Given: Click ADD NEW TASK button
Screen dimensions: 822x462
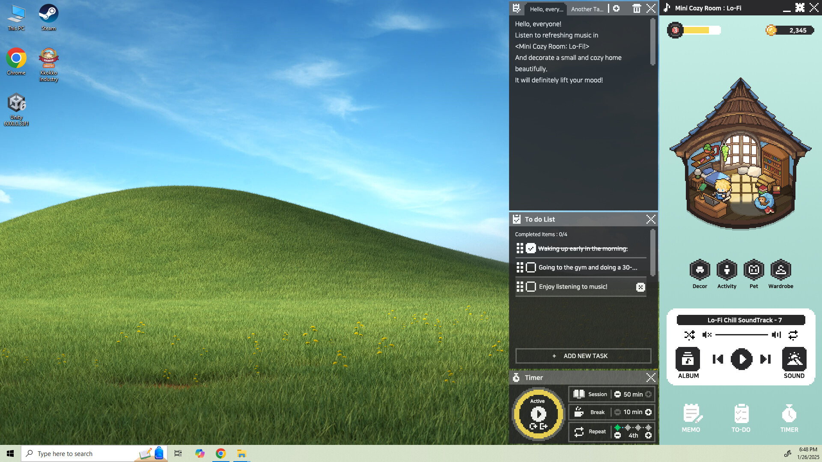Looking at the screenshot, I should 583,356.
